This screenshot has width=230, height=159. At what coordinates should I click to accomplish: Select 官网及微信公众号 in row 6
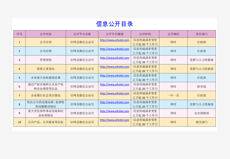tap(82, 86)
